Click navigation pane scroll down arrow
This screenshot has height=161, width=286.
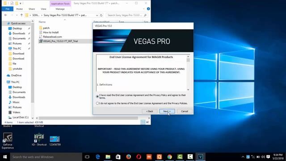coord(33,118)
